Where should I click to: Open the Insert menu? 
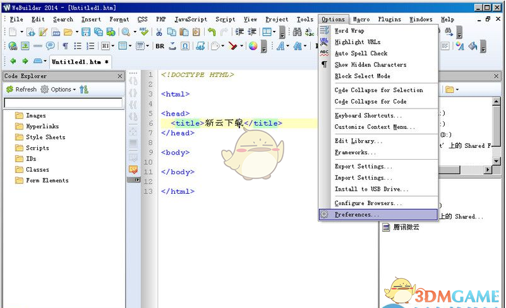point(91,20)
